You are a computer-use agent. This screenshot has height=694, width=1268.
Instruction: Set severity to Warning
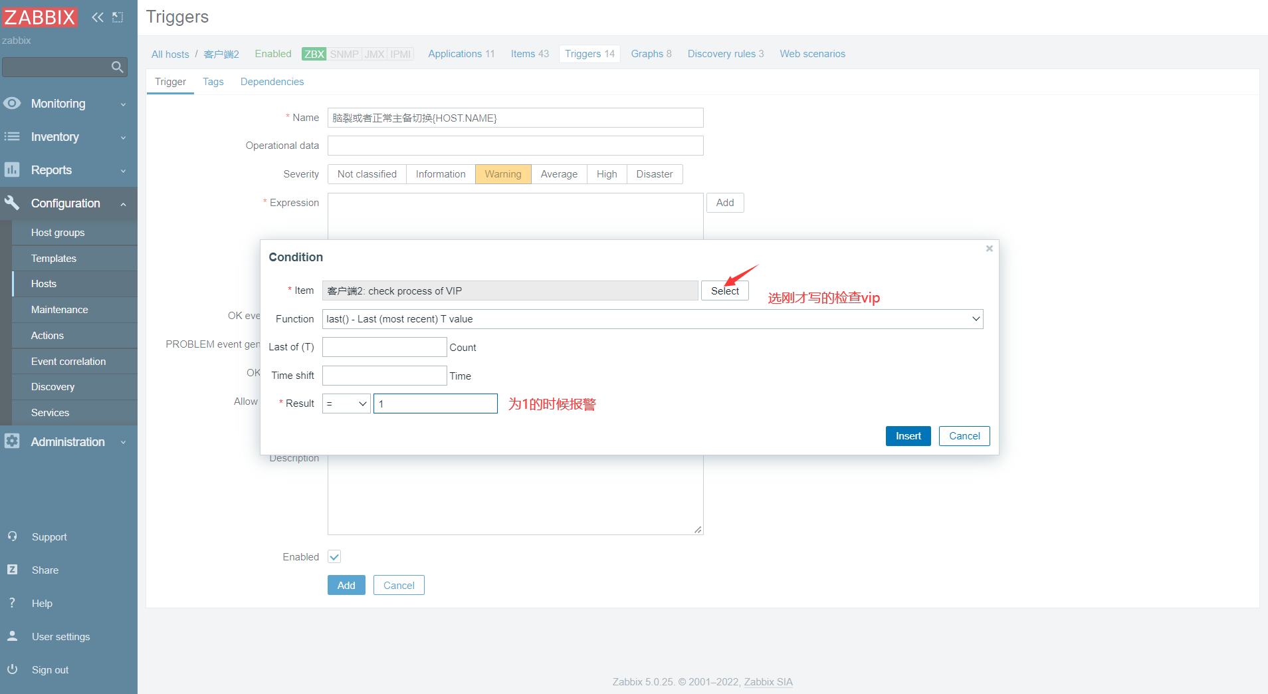503,174
